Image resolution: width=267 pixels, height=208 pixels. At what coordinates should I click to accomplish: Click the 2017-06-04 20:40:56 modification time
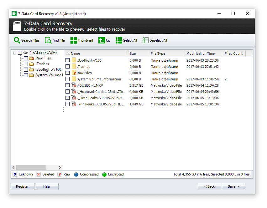(202, 92)
